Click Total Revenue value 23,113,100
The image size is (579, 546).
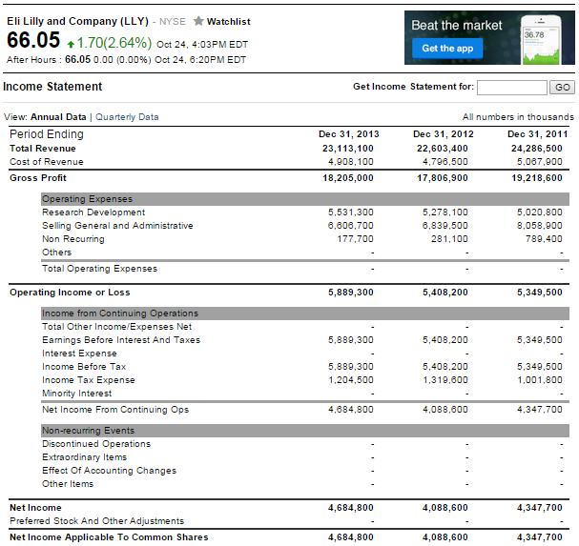click(x=347, y=149)
